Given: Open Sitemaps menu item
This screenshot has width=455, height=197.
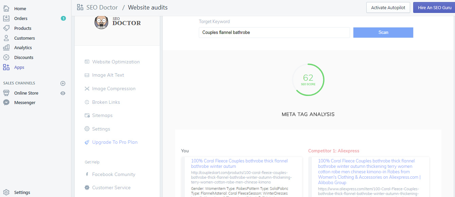Looking at the screenshot, I should pos(102,115).
